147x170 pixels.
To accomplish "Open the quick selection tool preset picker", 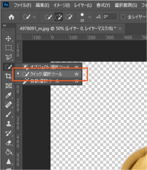I will coord(29,17).
